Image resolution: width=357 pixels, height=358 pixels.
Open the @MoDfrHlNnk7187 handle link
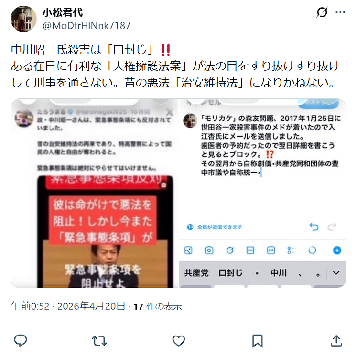[87, 26]
